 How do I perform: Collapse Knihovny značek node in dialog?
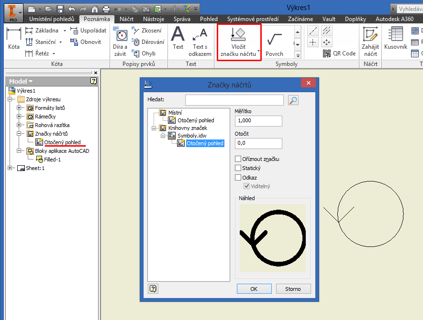[x=154, y=128]
